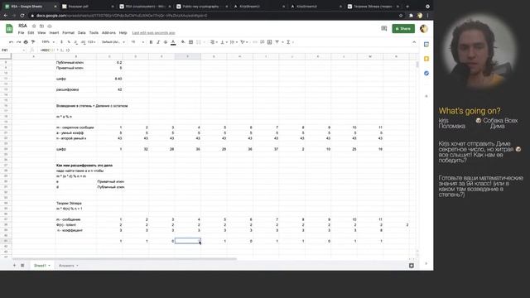The width and height of the screenshot is (530, 298).
Task: Open the text color picker
Action: click(x=173, y=42)
